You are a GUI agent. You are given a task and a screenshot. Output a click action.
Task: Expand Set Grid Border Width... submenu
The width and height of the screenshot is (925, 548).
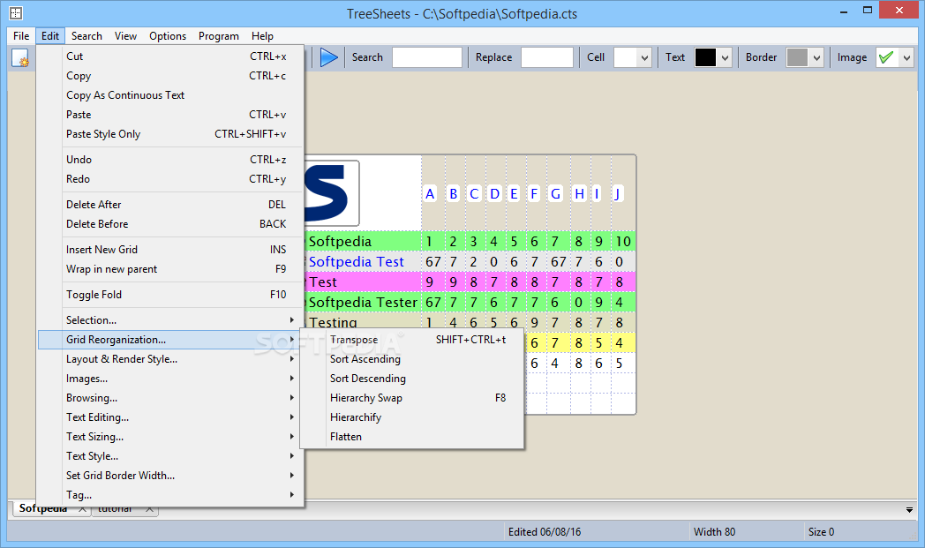click(170, 476)
